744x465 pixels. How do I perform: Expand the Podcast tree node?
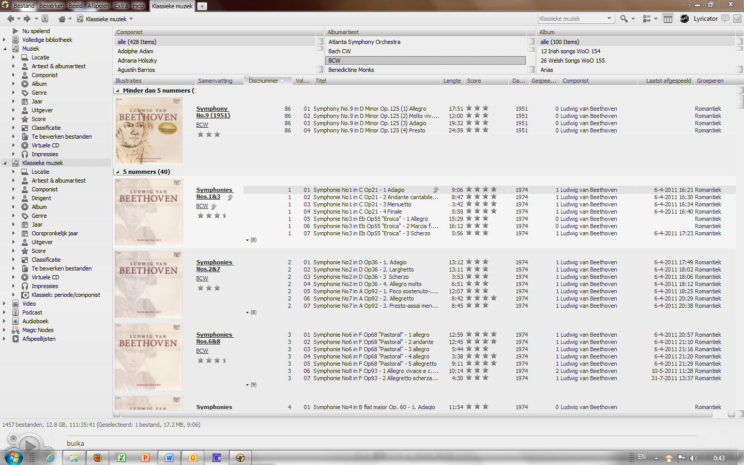point(5,312)
